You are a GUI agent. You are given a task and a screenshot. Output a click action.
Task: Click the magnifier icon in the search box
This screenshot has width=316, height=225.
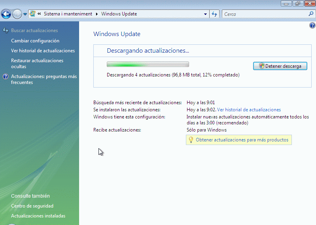tap(311, 14)
